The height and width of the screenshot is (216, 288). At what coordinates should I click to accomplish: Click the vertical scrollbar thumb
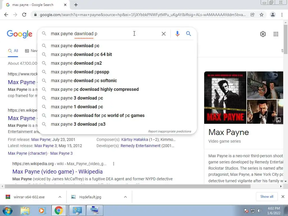pyautogui.click(x=285, y=39)
